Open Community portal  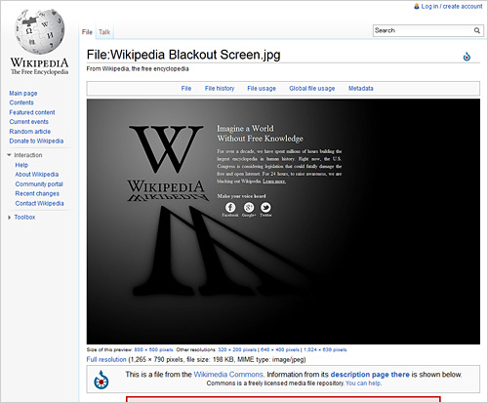pyautogui.click(x=39, y=184)
